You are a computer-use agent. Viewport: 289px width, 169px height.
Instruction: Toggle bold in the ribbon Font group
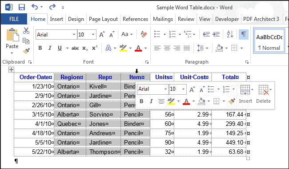point(40,48)
